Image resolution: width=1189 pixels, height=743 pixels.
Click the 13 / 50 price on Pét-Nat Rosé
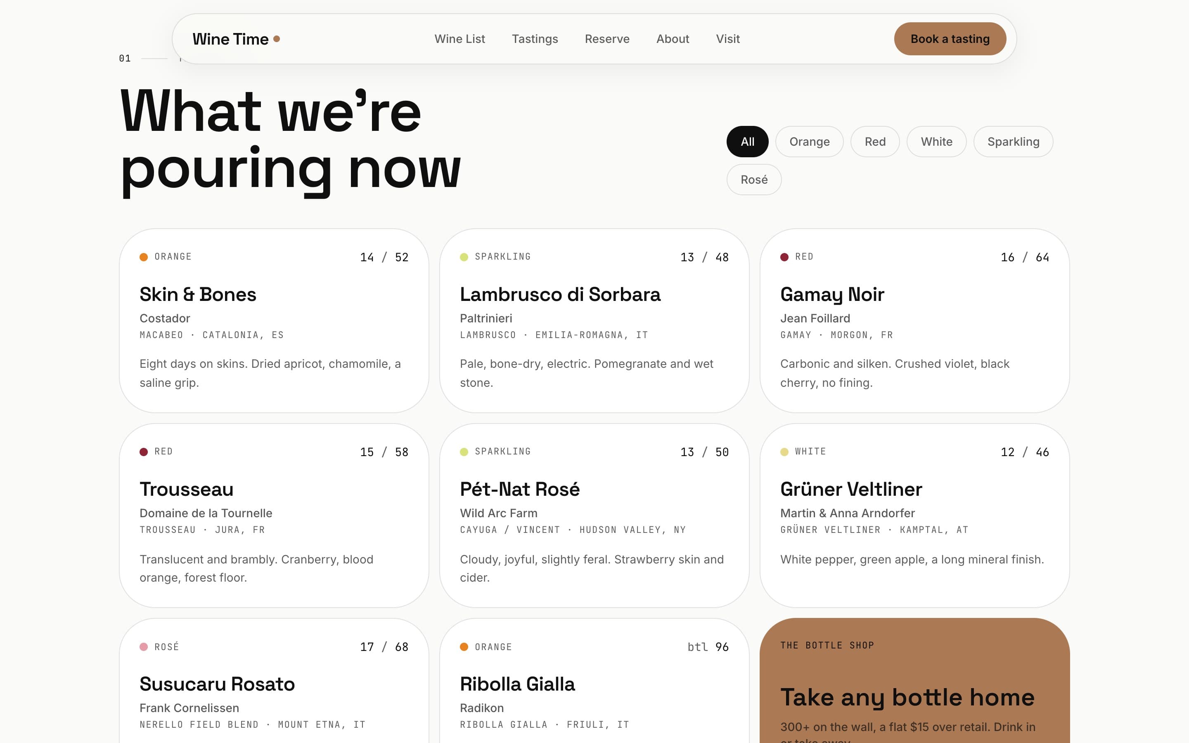coord(705,452)
